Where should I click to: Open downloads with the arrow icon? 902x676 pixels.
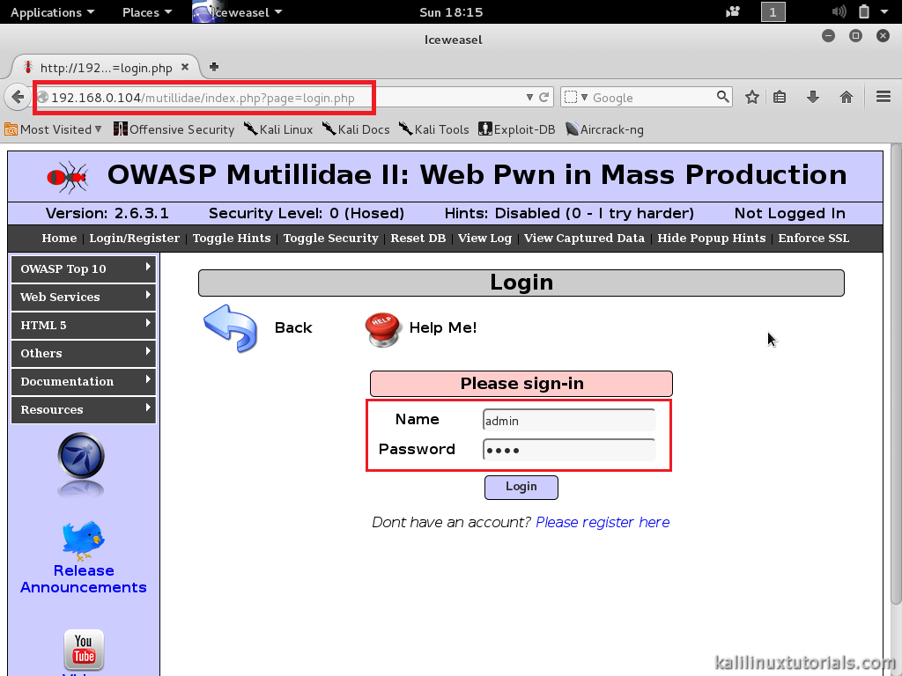pos(812,97)
